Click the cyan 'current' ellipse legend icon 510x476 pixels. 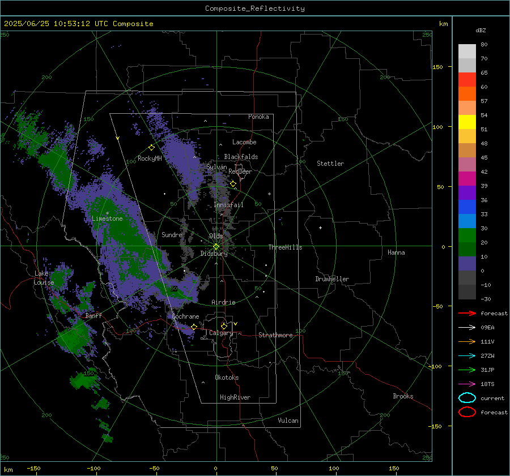click(467, 398)
